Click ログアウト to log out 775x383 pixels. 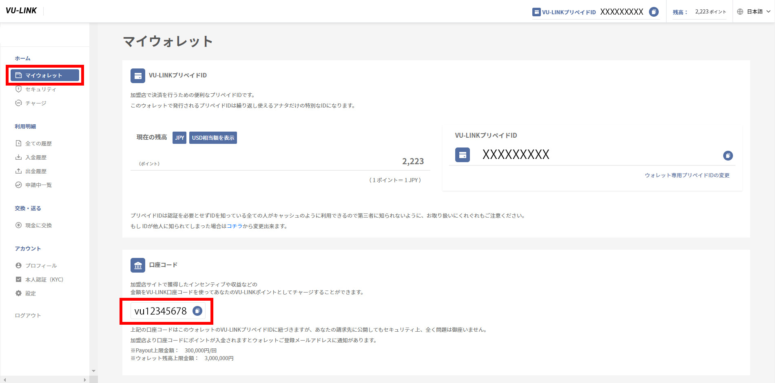pyautogui.click(x=28, y=315)
